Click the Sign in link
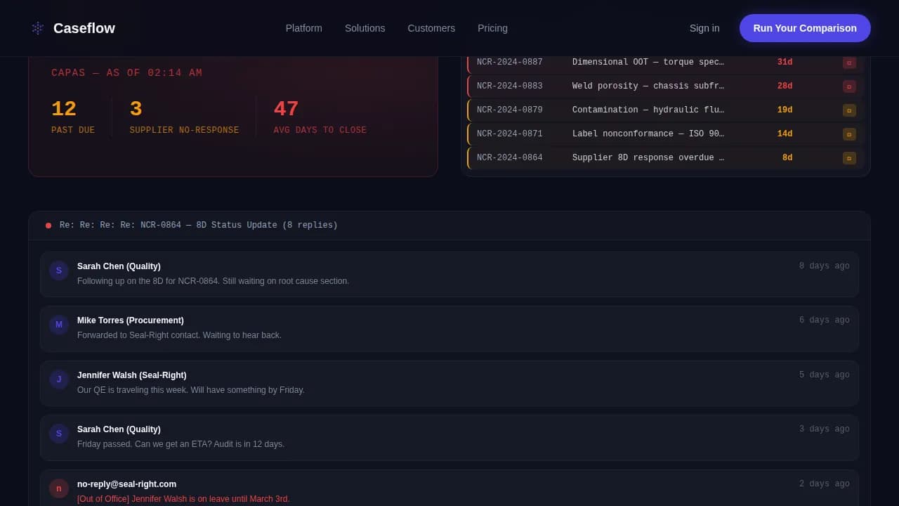Viewport: 899px width, 506px height. click(704, 28)
